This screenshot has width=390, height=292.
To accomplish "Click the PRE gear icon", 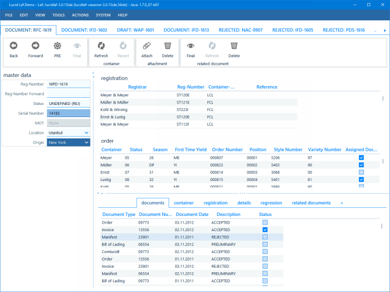I will tap(57, 46).
